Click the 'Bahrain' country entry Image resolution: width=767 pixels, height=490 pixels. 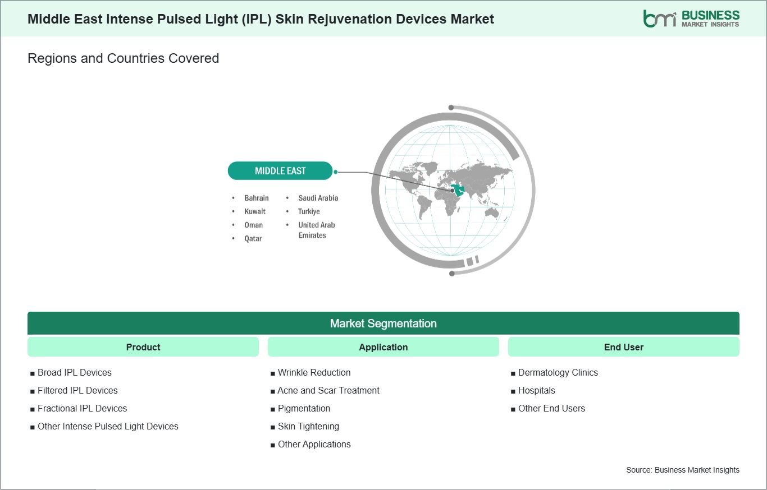point(257,198)
